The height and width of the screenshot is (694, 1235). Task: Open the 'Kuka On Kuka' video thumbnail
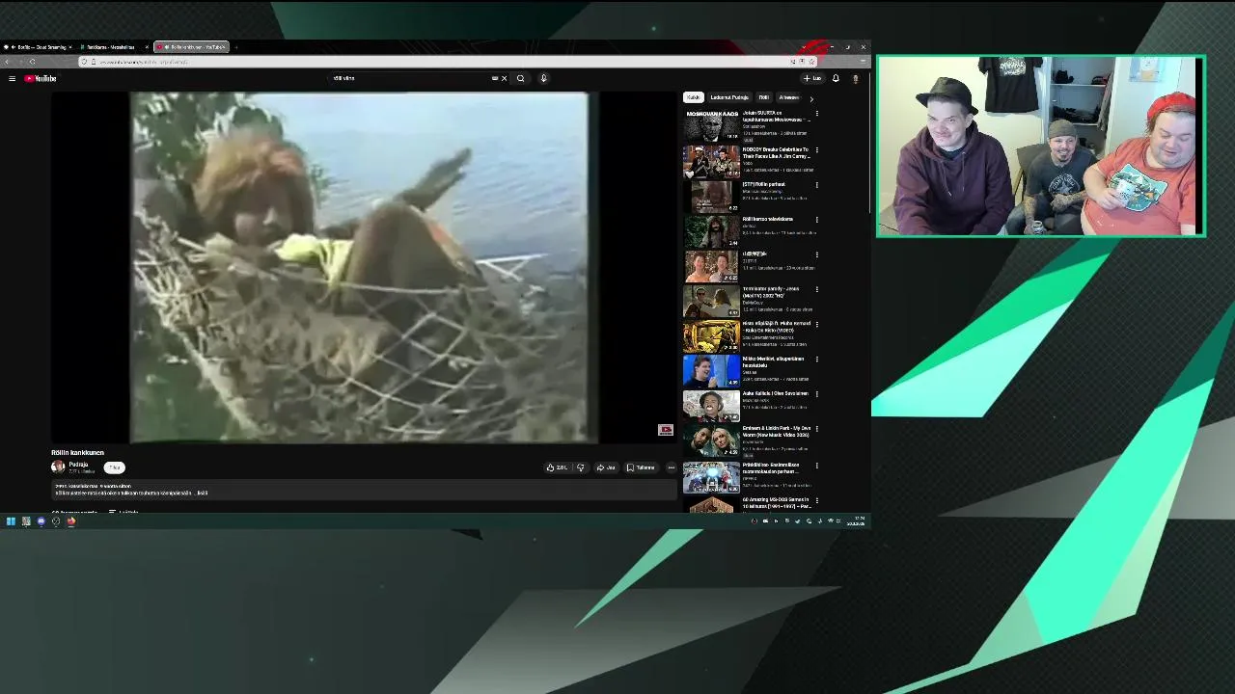pyautogui.click(x=711, y=335)
